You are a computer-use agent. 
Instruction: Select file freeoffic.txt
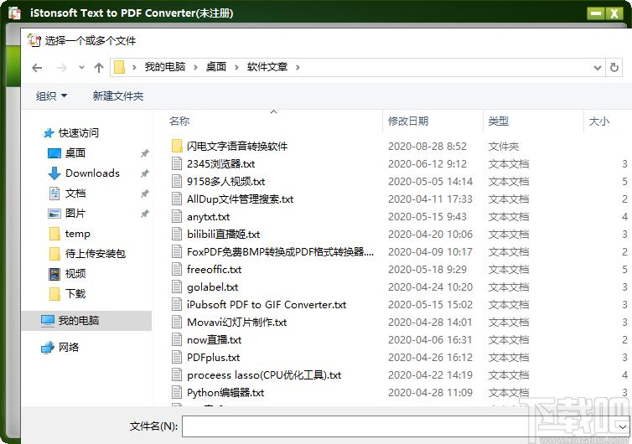coord(214,270)
